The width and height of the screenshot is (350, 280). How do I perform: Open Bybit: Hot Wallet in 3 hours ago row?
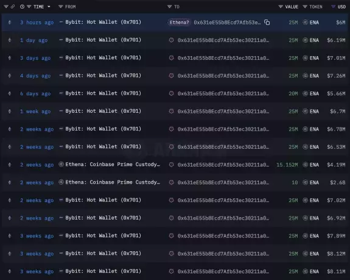pos(103,22)
